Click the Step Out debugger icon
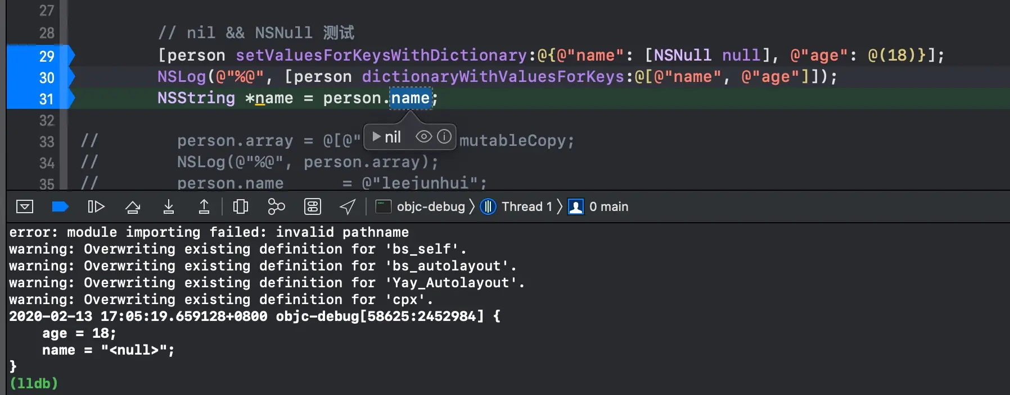The height and width of the screenshot is (395, 1010). click(x=204, y=207)
